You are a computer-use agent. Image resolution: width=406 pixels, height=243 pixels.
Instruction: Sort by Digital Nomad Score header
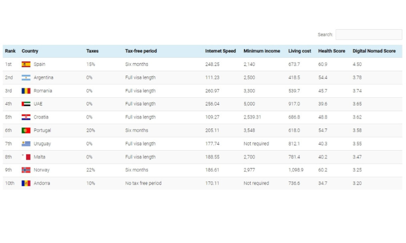point(374,51)
